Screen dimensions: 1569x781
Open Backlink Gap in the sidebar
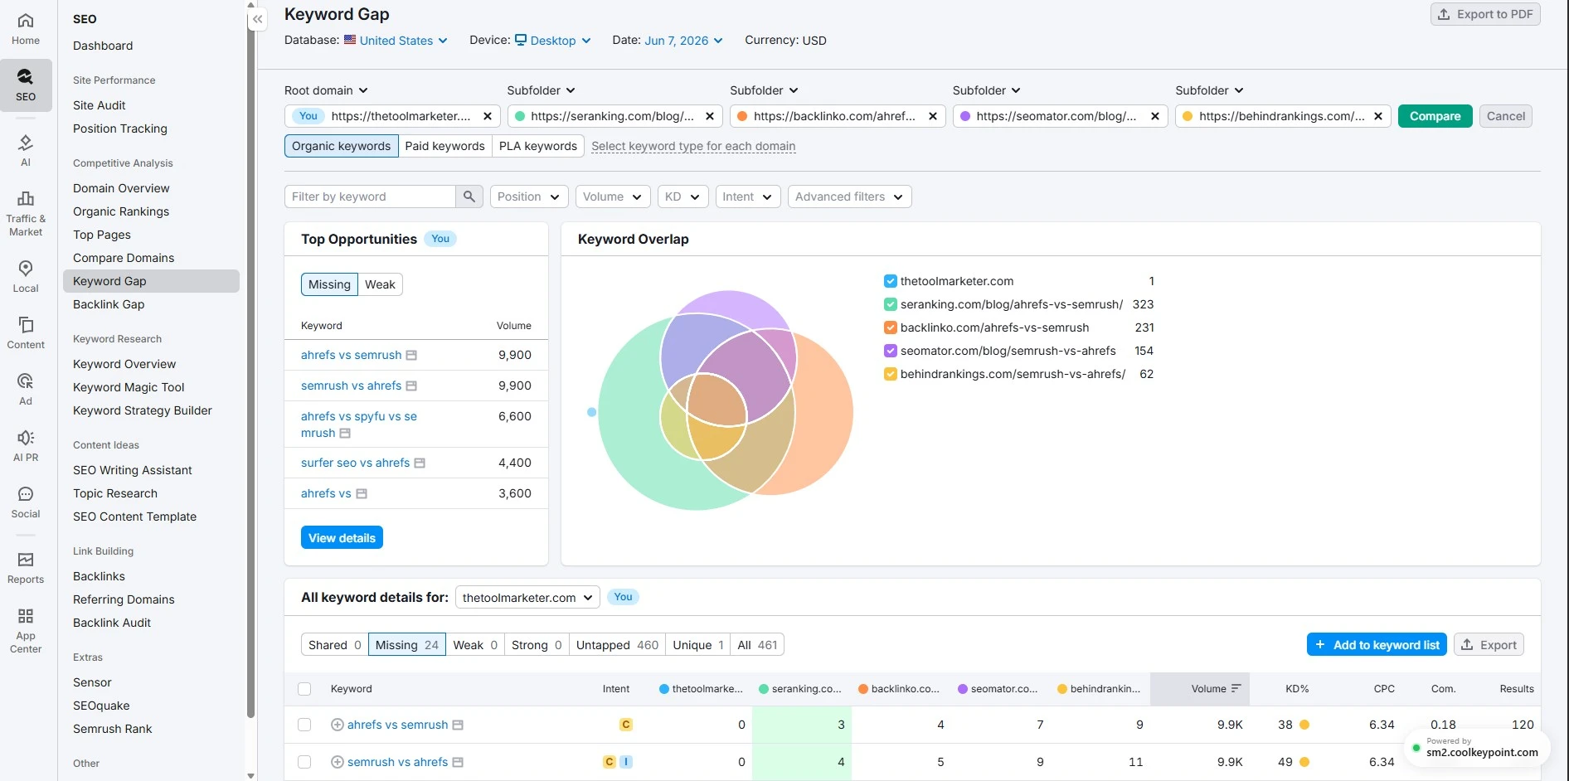(109, 304)
